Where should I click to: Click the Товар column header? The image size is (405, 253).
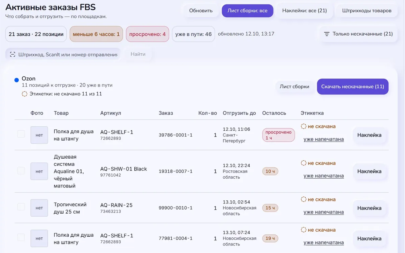[61, 113]
